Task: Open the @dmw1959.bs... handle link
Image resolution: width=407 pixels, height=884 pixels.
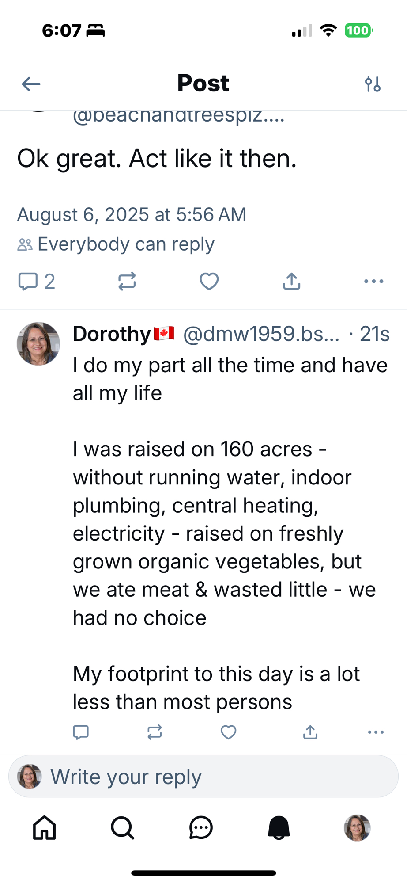Action: pyautogui.click(x=261, y=334)
